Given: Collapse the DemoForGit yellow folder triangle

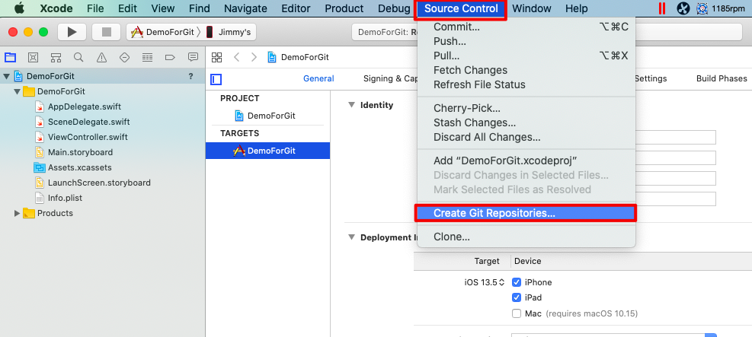Looking at the screenshot, I should [x=18, y=91].
